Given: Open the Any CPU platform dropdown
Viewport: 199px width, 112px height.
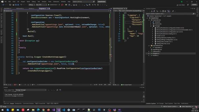Looking at the screenshot, I should click(41, 5).
